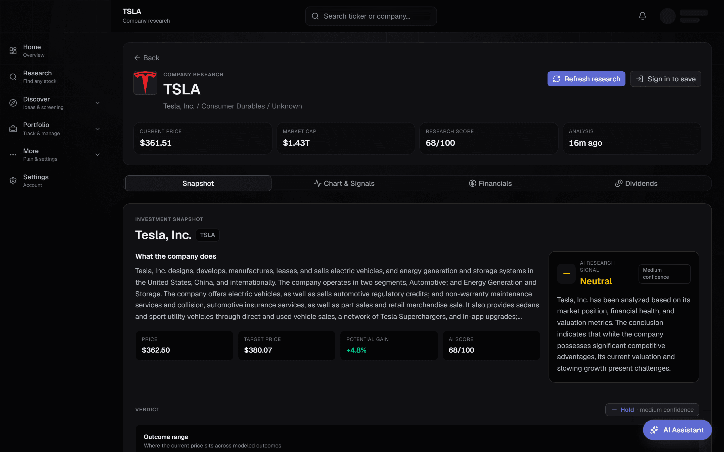Click the Dividends pie icon

click(619, 183)
